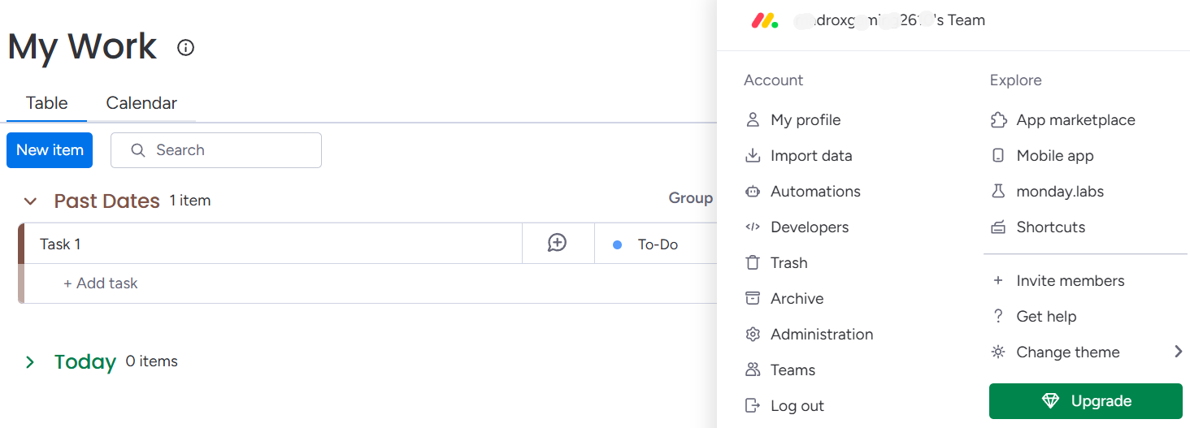
Task: Click the green Upgrade button
Action: [1086, 401]
